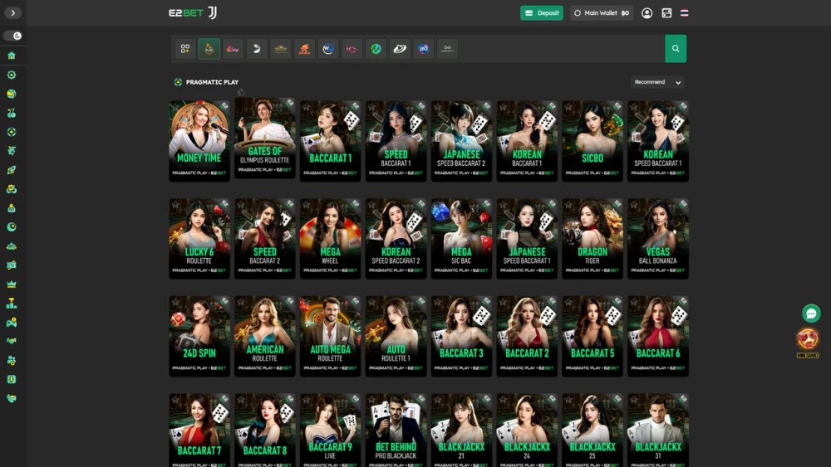Launch Mega Sic Bac game
The image size is (831, 467).
(x=461, y=239)
